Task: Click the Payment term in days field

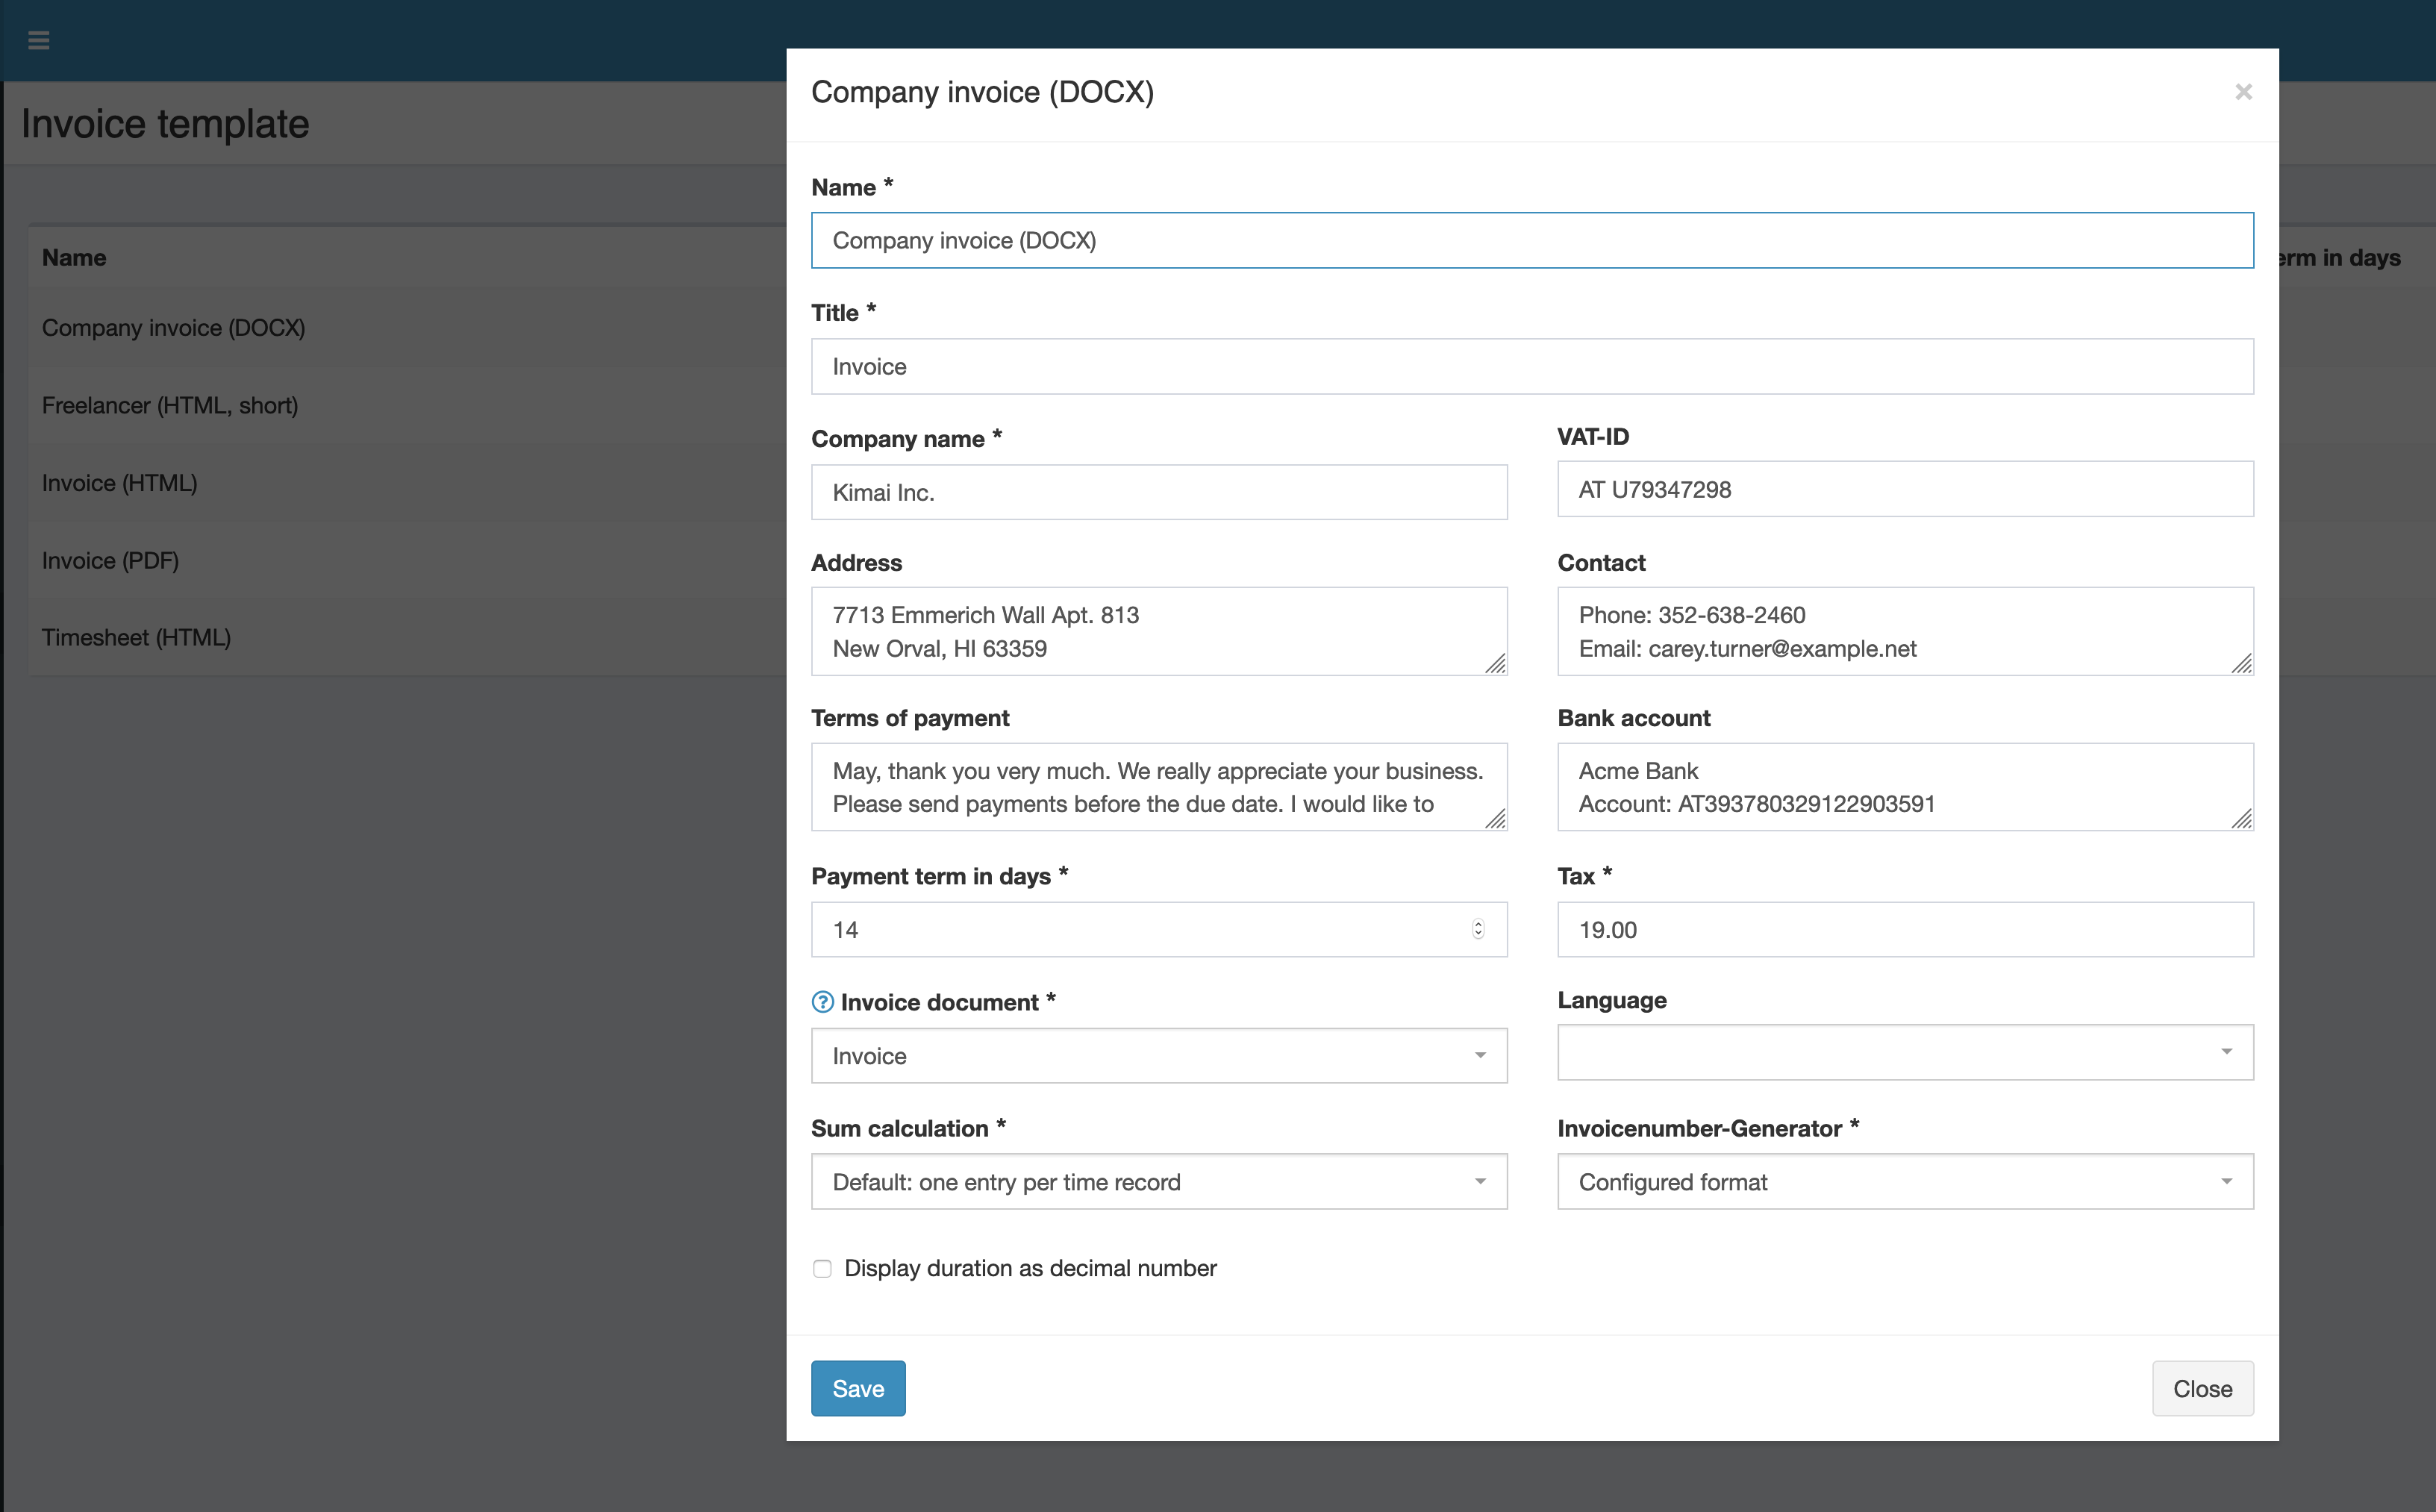Action: click(x=1159, y=930)
